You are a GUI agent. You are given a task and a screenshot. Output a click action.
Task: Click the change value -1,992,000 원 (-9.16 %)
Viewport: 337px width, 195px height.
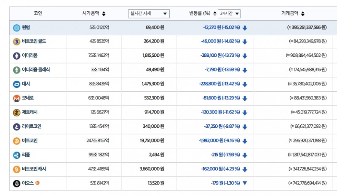click(x=219, y=140)
